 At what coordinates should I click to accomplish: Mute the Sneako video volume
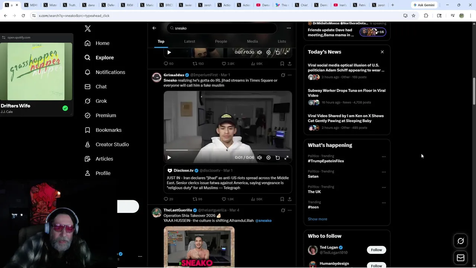point(260,158)
